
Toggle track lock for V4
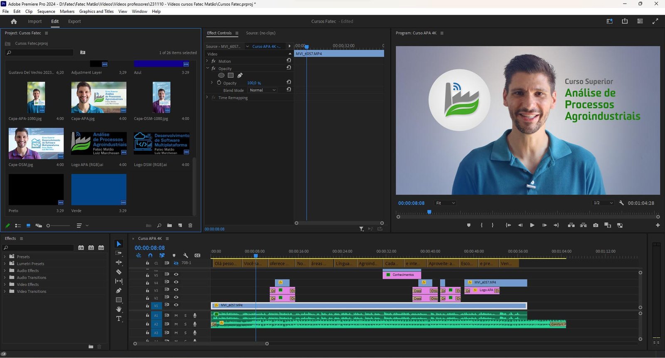tap(147, 282)
